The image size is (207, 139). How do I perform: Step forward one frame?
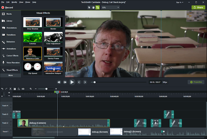(65, 82)
